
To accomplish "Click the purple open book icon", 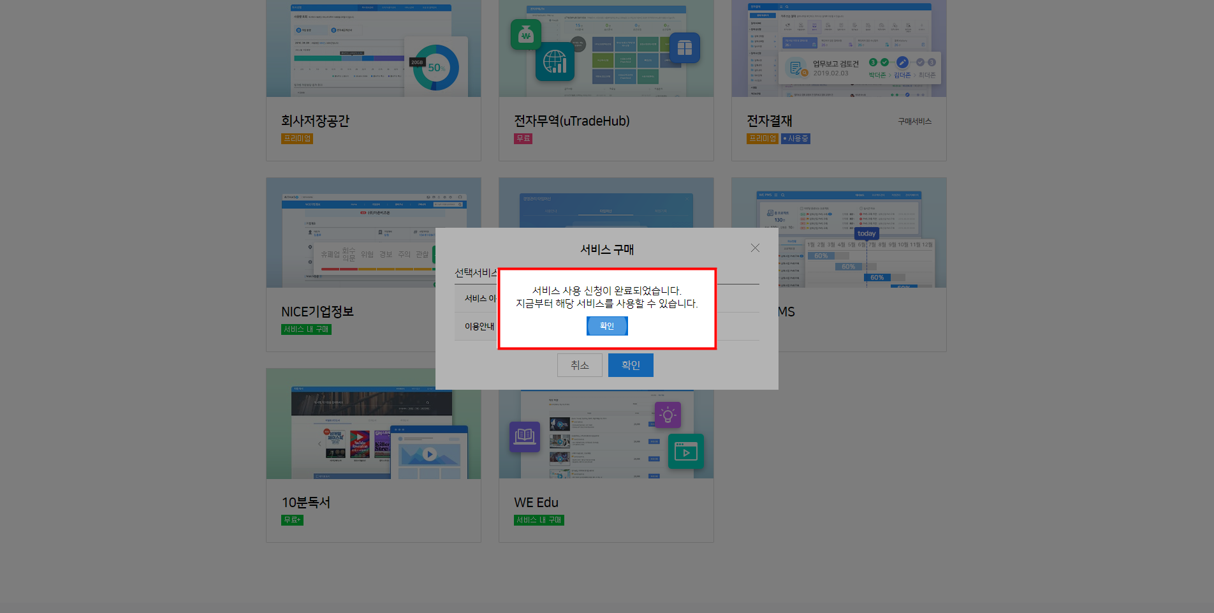I will coord(525,436).
